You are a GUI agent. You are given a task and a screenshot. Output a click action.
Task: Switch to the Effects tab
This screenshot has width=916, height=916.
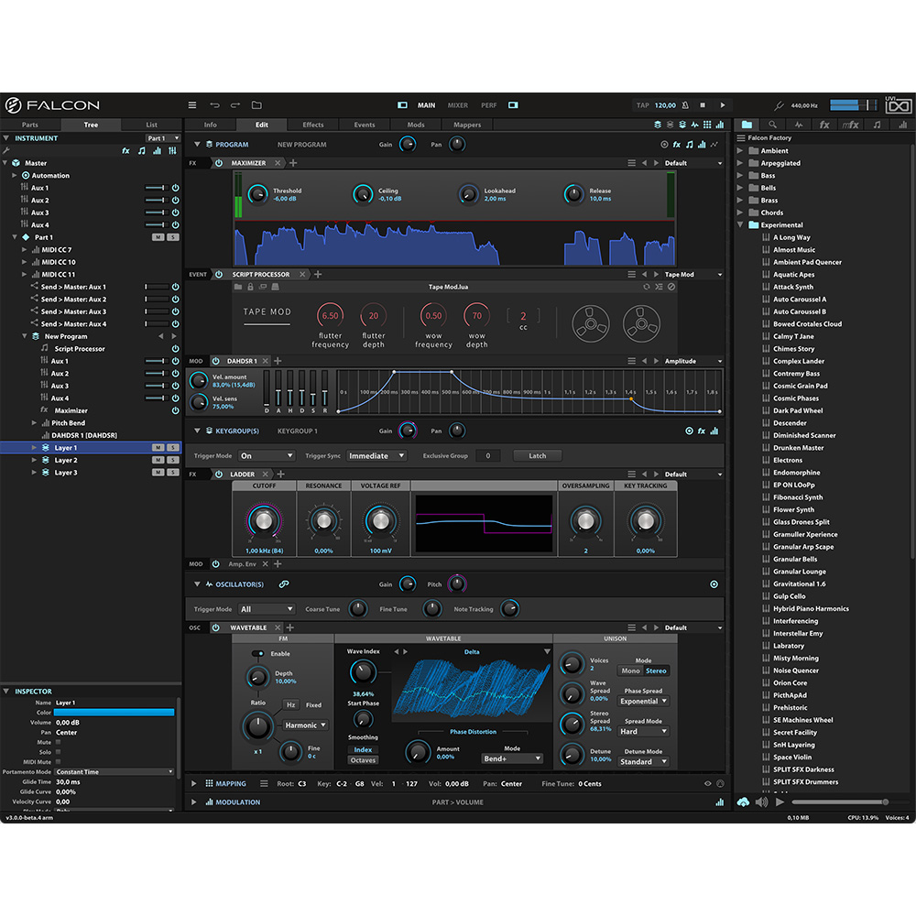pyautogui.click(x=313, y=125)
